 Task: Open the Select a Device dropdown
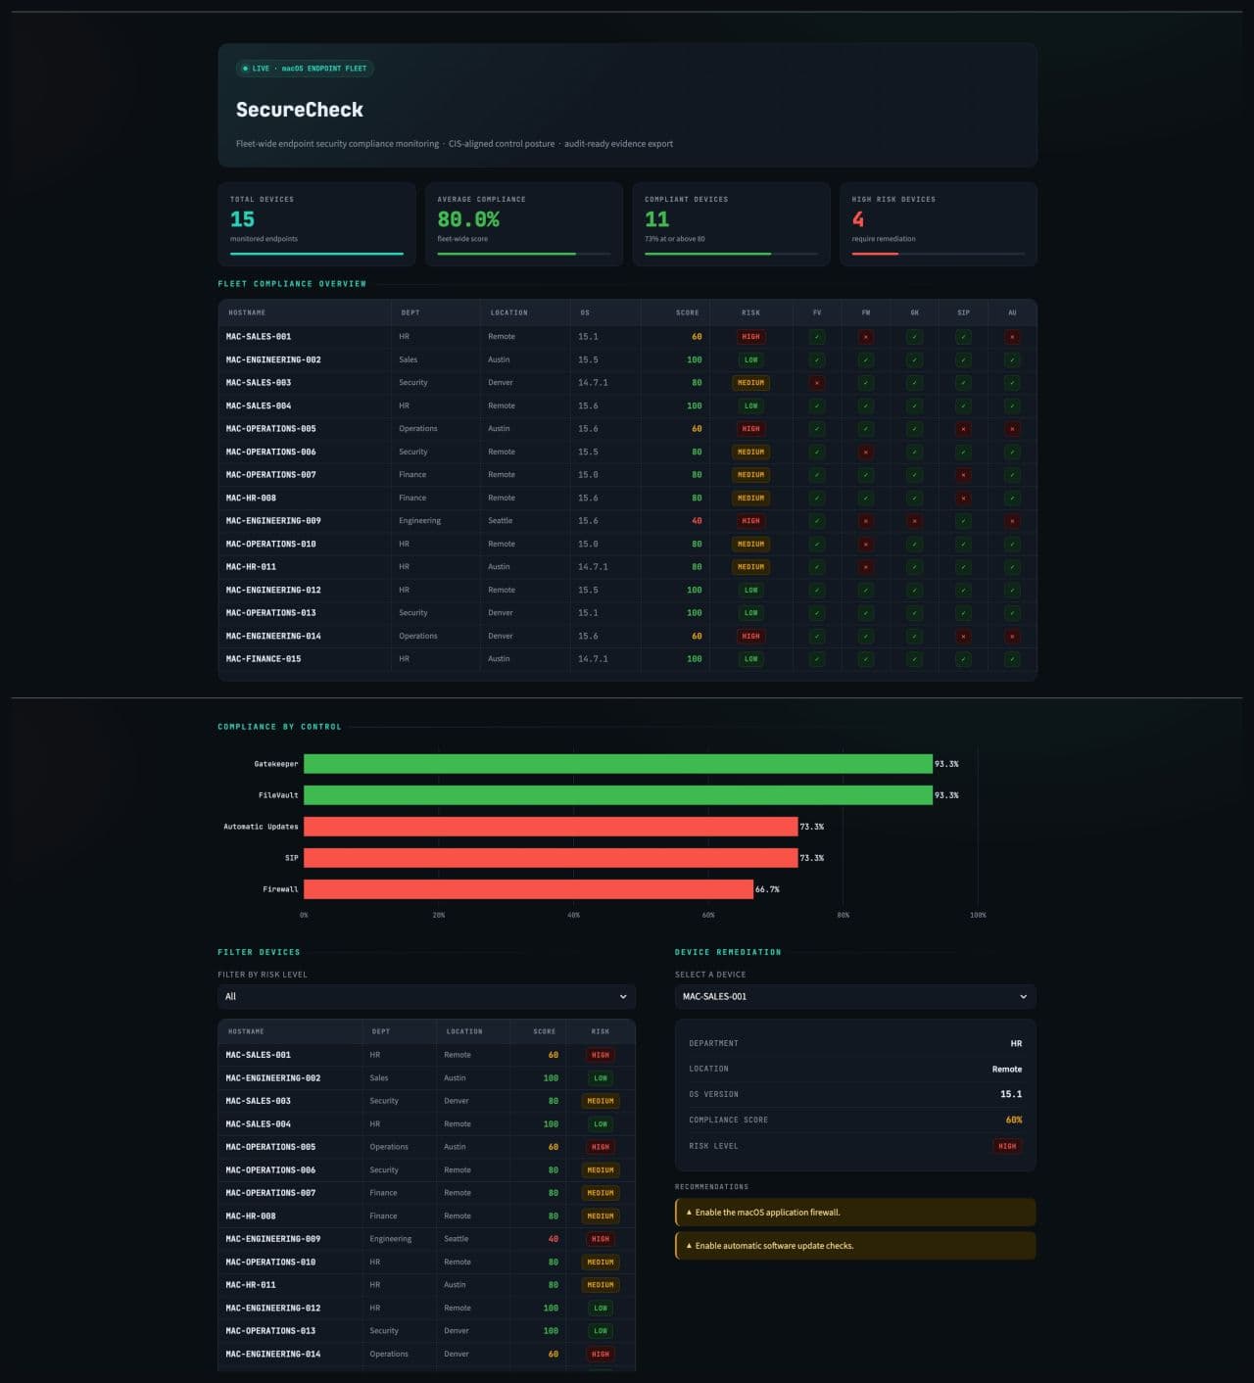tap(855, 996)
